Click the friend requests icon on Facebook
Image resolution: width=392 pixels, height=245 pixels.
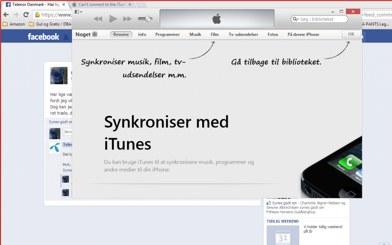point(66,37)
